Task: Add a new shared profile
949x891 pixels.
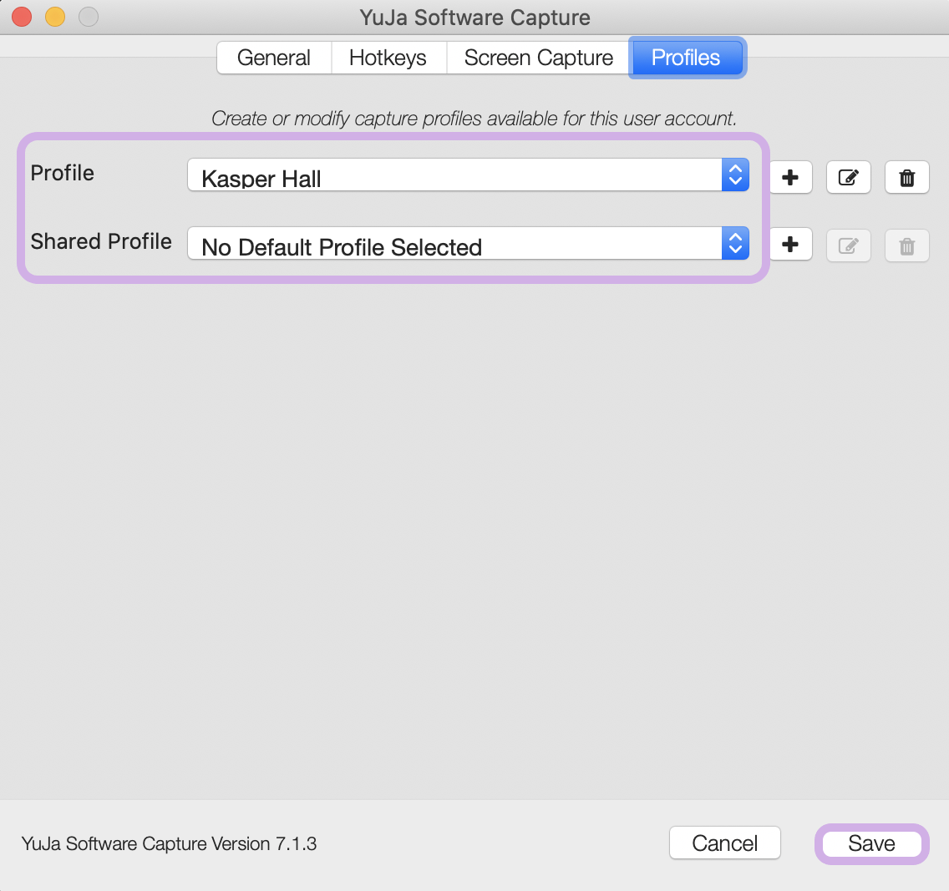Action: pyautogui.click(x=789, y=245)
